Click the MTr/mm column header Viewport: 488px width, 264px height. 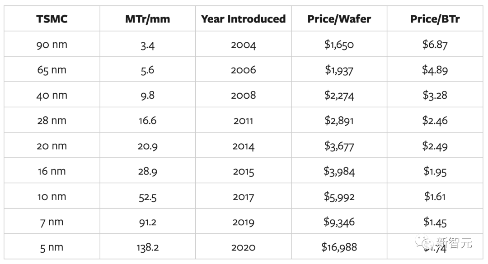click(x=147, y=19)
